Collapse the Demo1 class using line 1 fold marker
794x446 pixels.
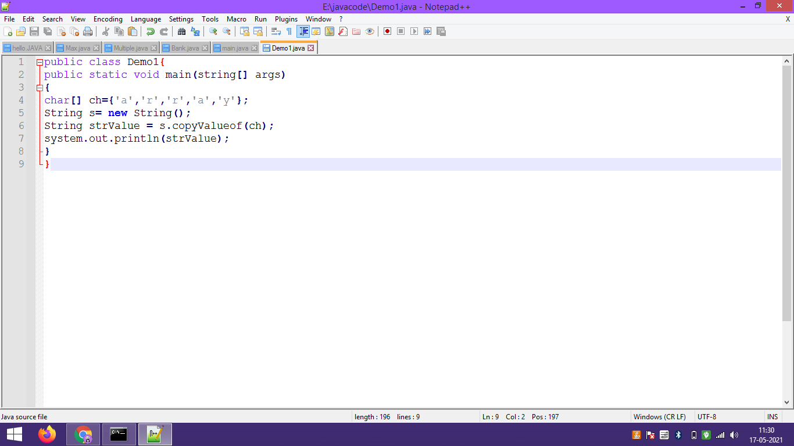click(38, 62)
